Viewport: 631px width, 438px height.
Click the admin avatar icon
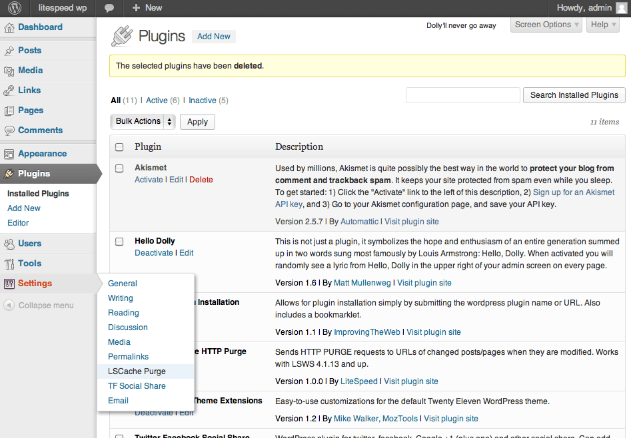click(622, 7)
